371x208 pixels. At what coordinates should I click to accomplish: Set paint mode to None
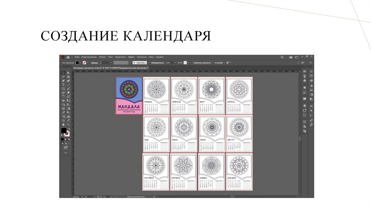[69, 139]
